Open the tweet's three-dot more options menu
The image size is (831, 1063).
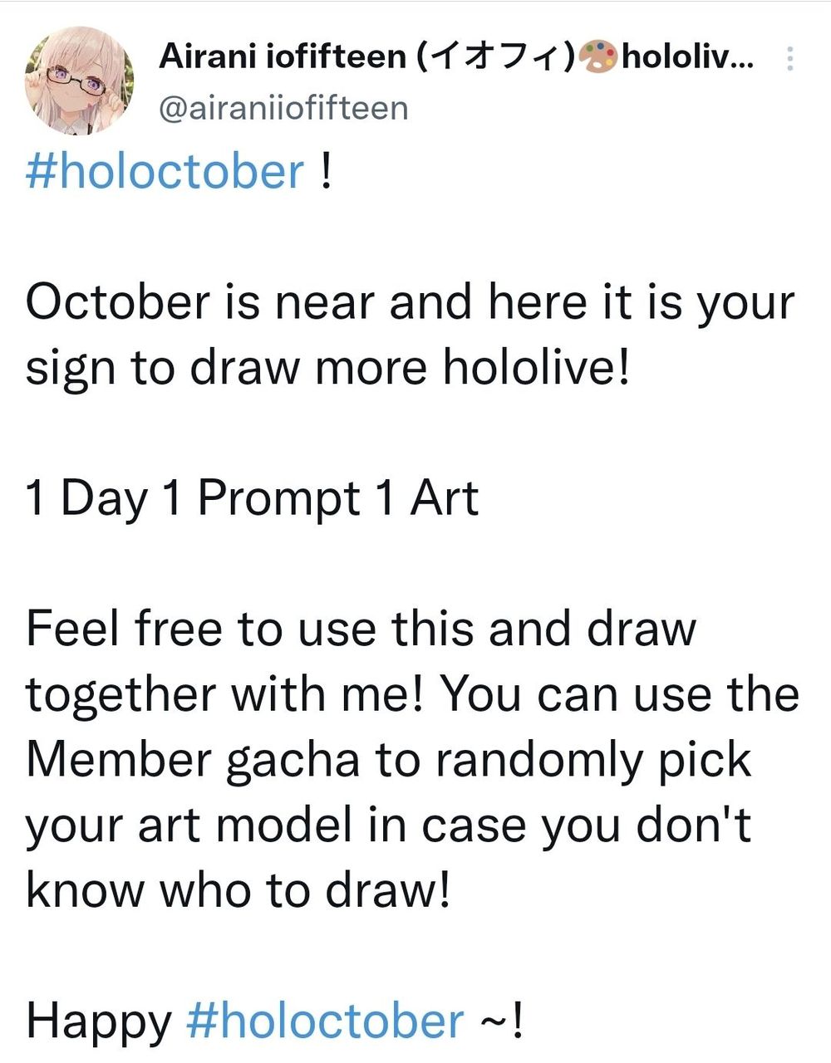coord(789,59)
